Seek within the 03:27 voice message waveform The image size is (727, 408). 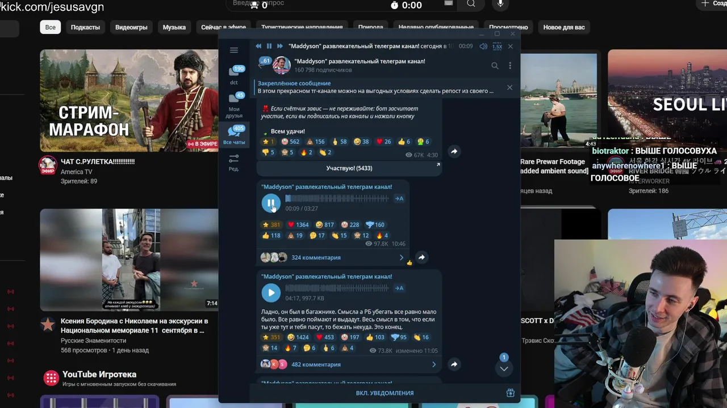[337, 198]
